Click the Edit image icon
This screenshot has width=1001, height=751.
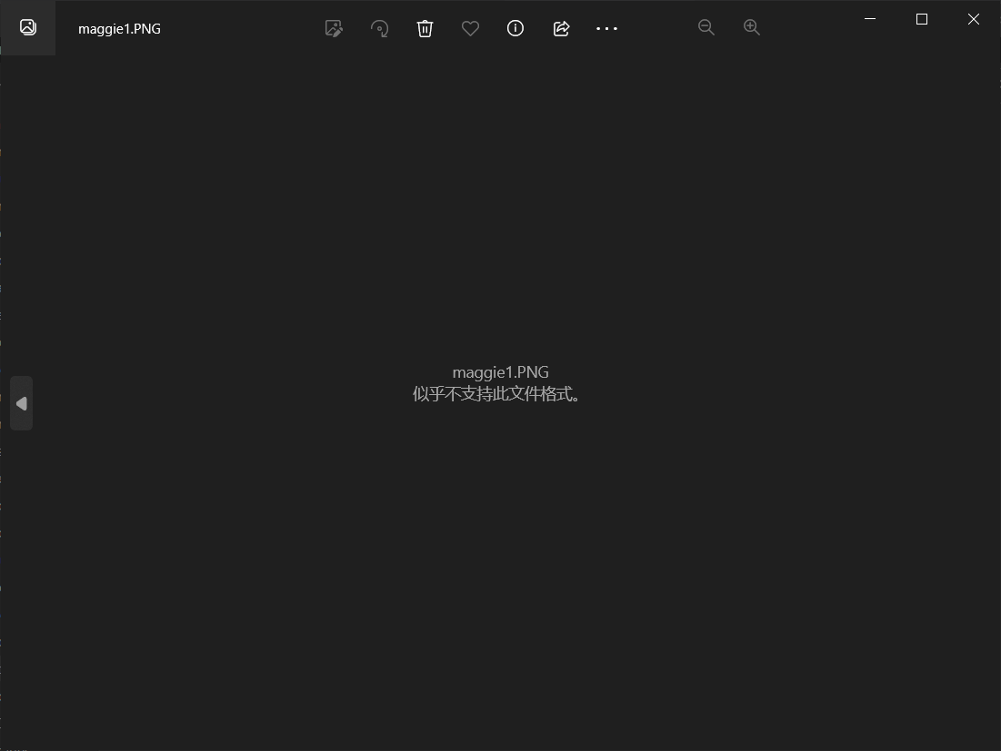pyautogui.click(x=334, y=28)
